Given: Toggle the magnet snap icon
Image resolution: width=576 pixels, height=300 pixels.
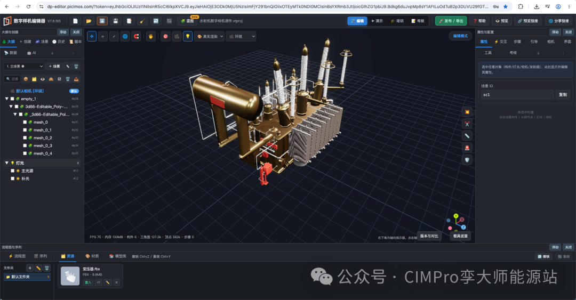Looking at the screenshot, I should 137,36.
